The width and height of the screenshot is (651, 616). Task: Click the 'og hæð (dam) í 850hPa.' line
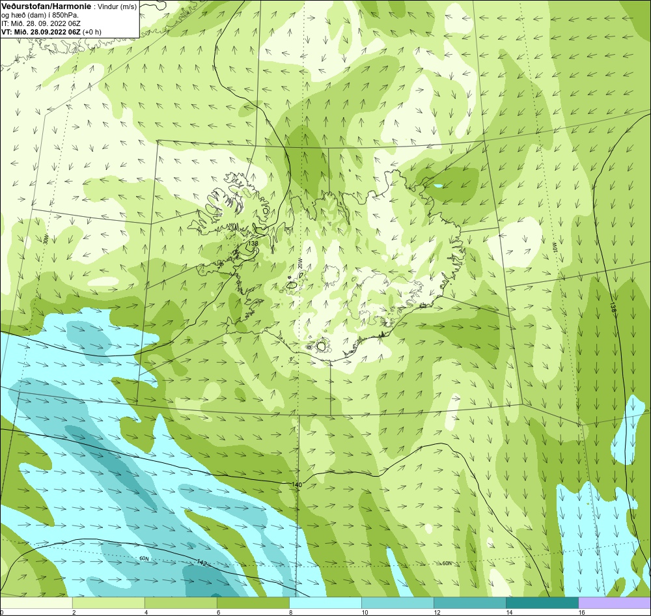[x=40, y=15]
